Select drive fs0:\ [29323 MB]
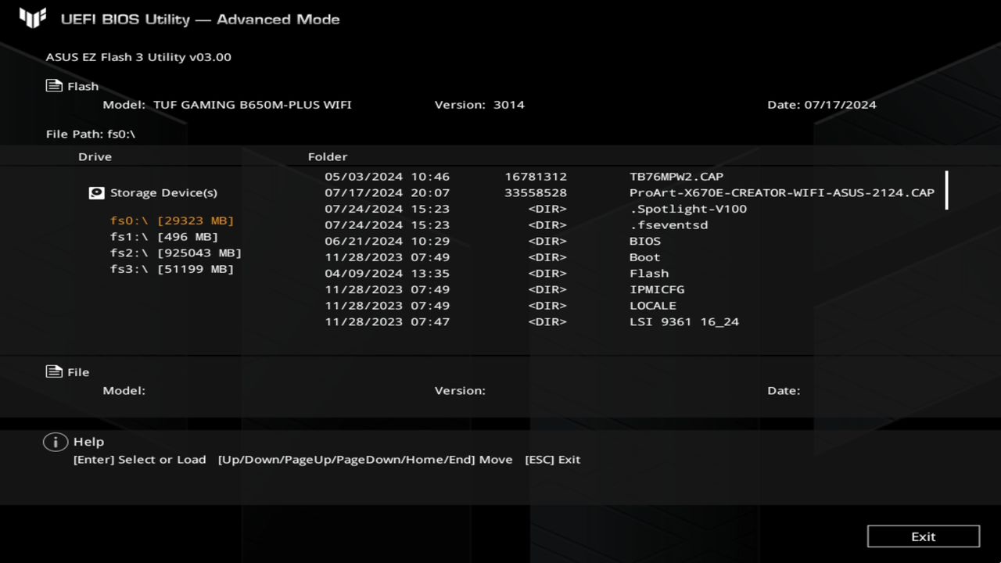Image resolution: width=1001 pixels, height=563 pixels. (x=172, y=221)
